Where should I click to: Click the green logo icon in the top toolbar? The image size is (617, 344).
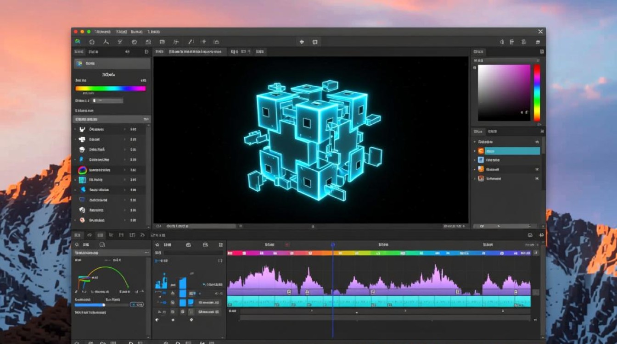click(78, 42)
